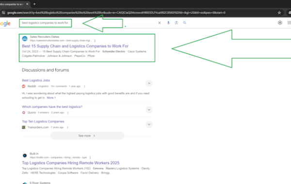Image resolution: width=291 pixels, height=184 pixels.
Task: Open more options for the Reddit discussion
Action: [84, 86]
